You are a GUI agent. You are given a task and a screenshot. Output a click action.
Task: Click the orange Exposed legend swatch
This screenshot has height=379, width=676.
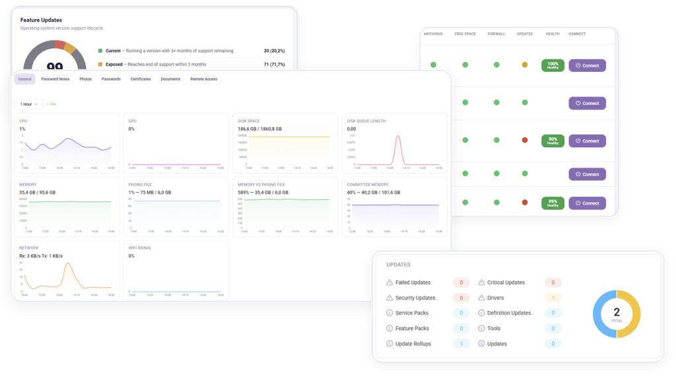tap(100, 64)
